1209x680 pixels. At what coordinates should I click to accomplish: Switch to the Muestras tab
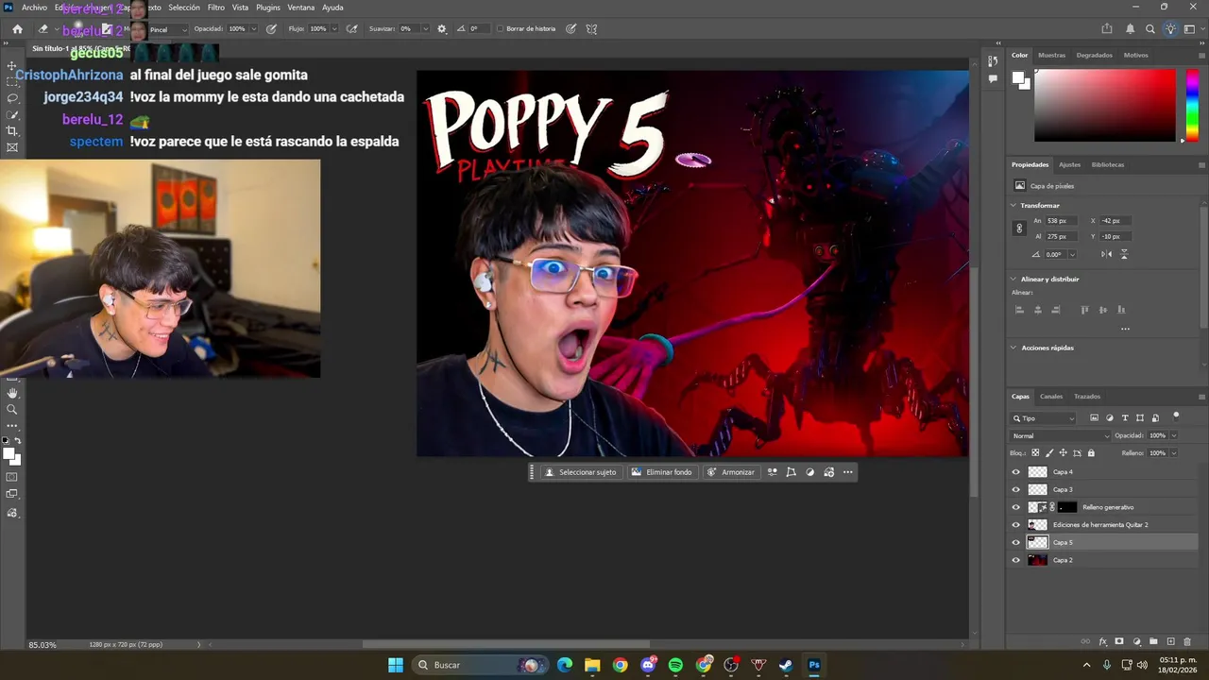click(x=1051, y=55)
